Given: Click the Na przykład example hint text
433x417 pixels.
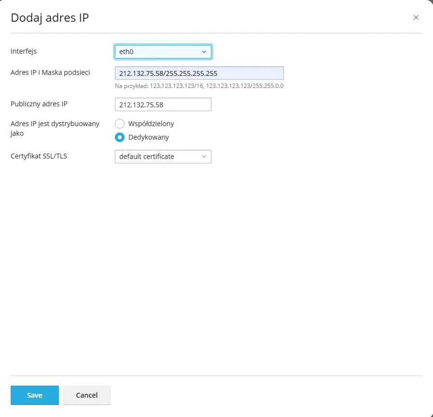Looking at the screenshot, I should pos(199,86).
